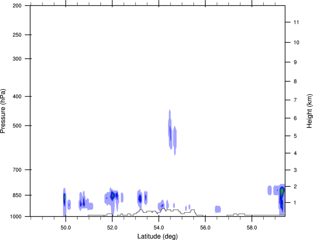Click the 58.0 latitude label

(x=252, y=228)
